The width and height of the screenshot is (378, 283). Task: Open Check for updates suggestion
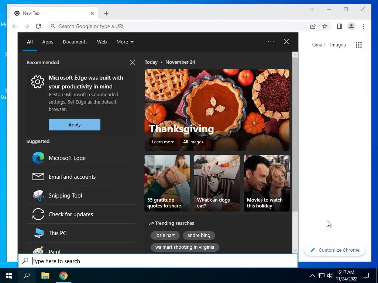coord(81,214)
